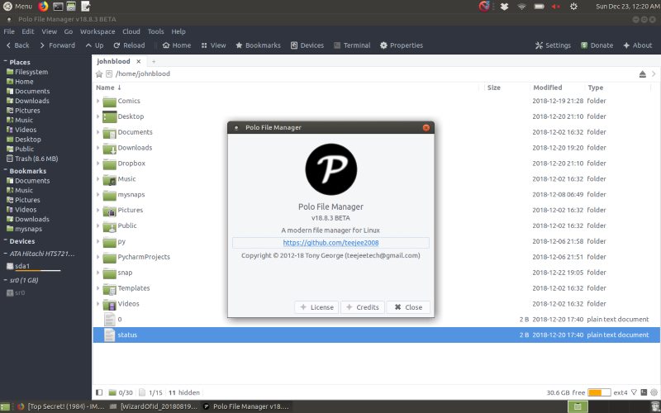Open the gear icon in the status bar
The height and width of the screenshot is (413, 661).
[654, 392]
